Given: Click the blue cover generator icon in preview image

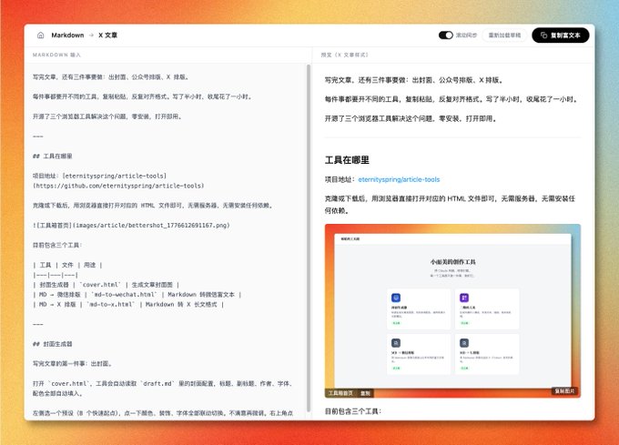Looking at the screenshot, I should (396, 298).
